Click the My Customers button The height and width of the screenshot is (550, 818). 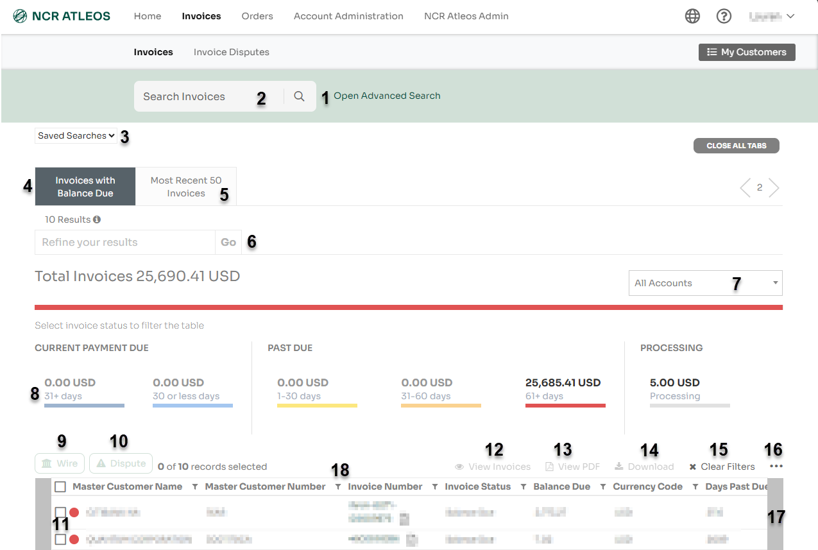(746, 52)
